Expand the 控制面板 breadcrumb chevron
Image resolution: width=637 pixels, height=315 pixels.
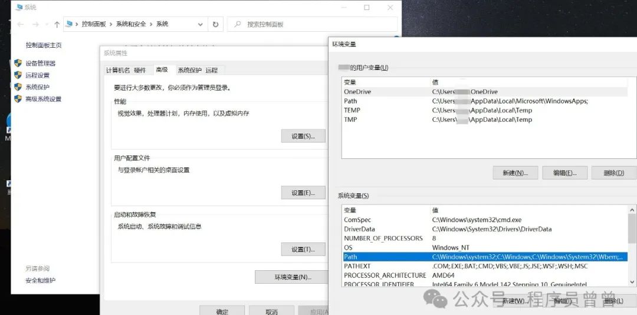tap(111, 24)
